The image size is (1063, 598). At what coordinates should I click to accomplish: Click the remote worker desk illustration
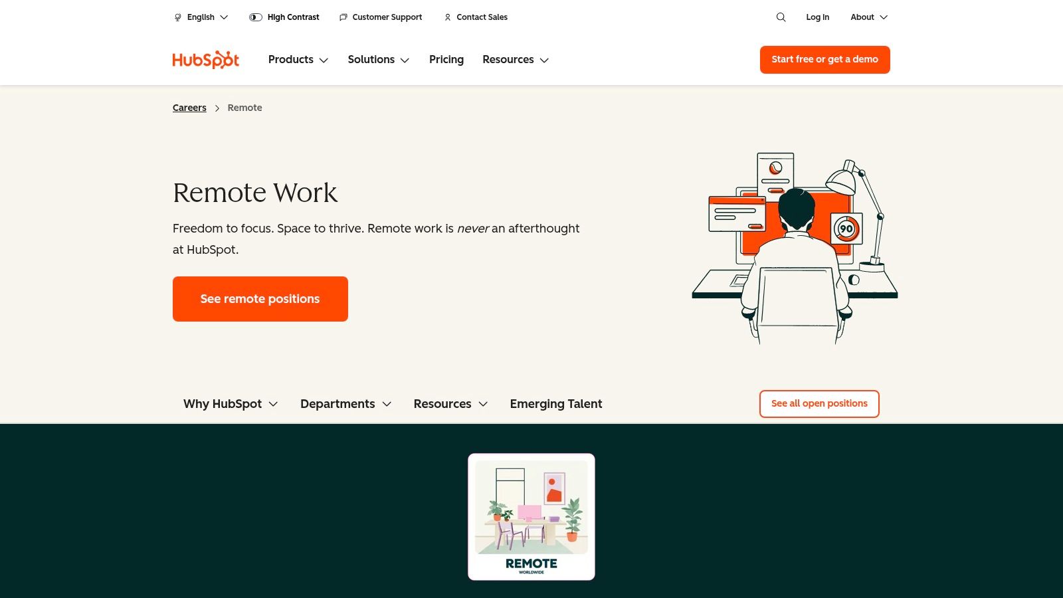pyautogui.click(x=795, y=249)
